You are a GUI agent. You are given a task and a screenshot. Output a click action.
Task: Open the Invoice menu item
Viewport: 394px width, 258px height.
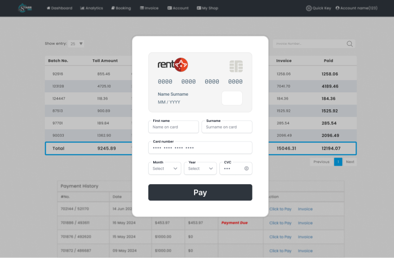click(149, 8)
